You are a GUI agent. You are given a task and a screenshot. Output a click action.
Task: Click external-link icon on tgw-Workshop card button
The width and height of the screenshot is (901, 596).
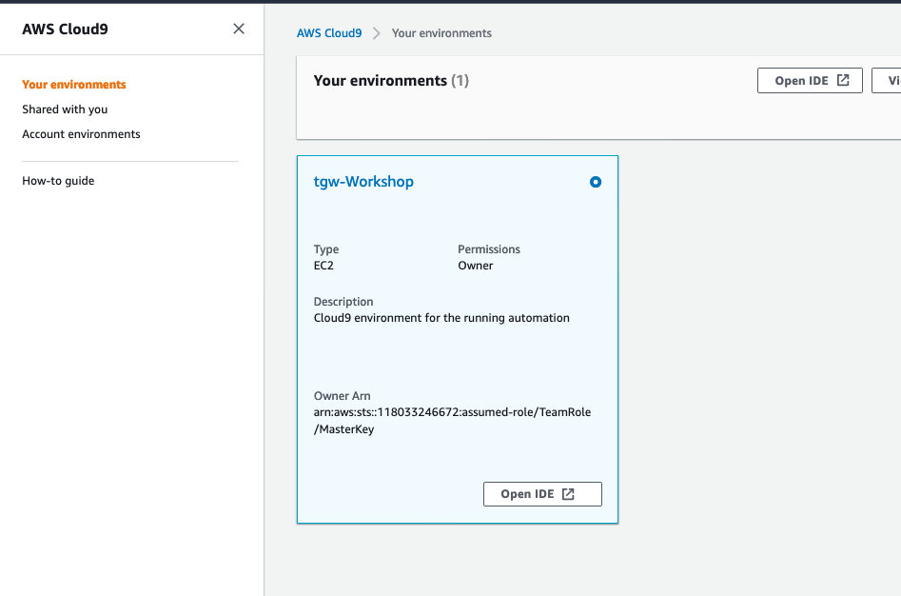point(568,494)
